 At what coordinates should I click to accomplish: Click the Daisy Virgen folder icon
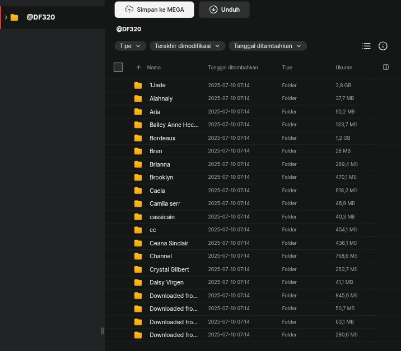pyautogui.click(x=138, y=282)
